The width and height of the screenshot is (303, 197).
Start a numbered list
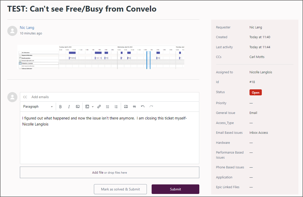tap(116, 107)
